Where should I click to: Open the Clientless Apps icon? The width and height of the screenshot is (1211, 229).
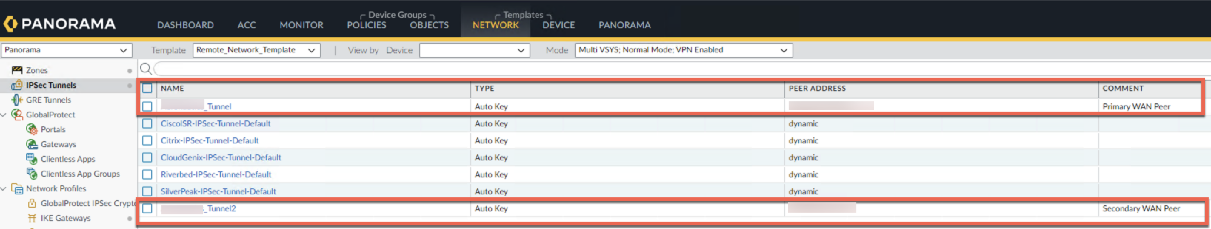tap(31, 158)
